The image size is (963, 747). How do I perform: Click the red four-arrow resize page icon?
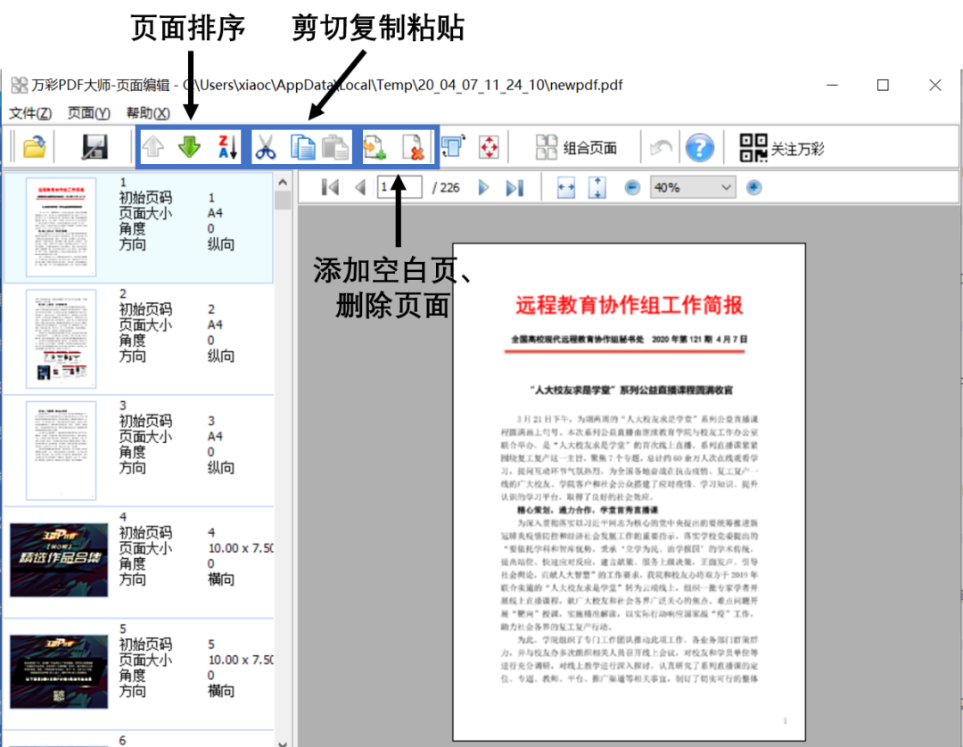pyautogui.click(x=489, y=147)
